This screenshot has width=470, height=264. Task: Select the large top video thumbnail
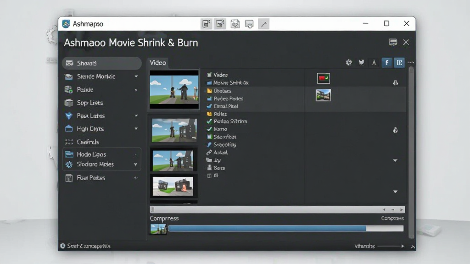click(x=174, y=89)
